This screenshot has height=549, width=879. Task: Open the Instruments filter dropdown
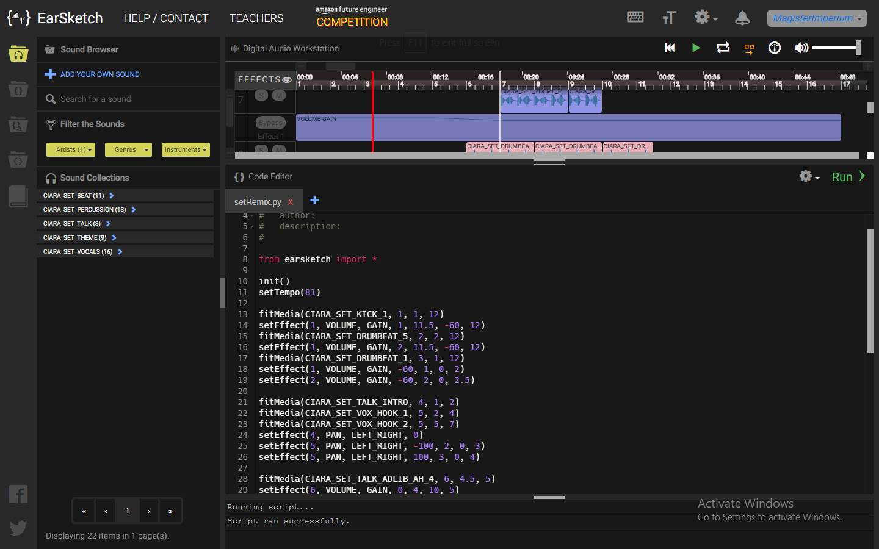186,149
